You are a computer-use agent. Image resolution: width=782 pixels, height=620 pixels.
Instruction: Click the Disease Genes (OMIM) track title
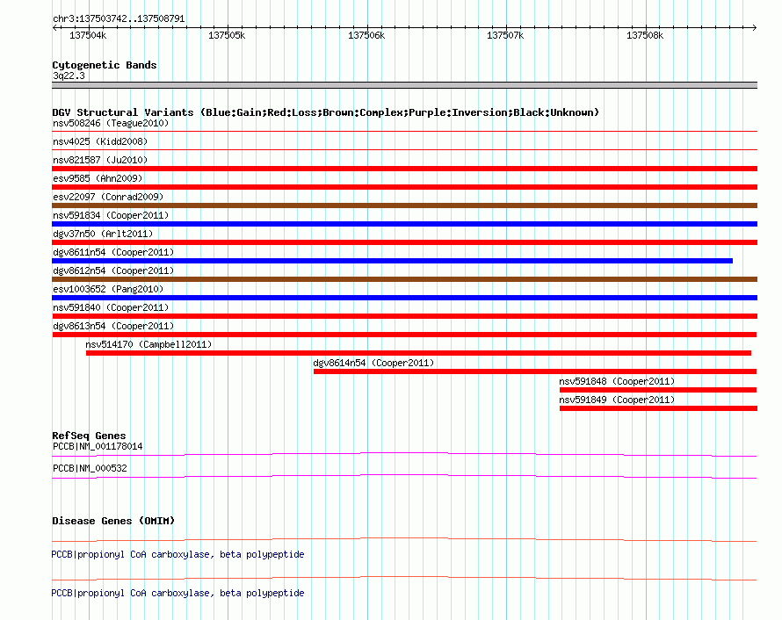click(113, 521)
